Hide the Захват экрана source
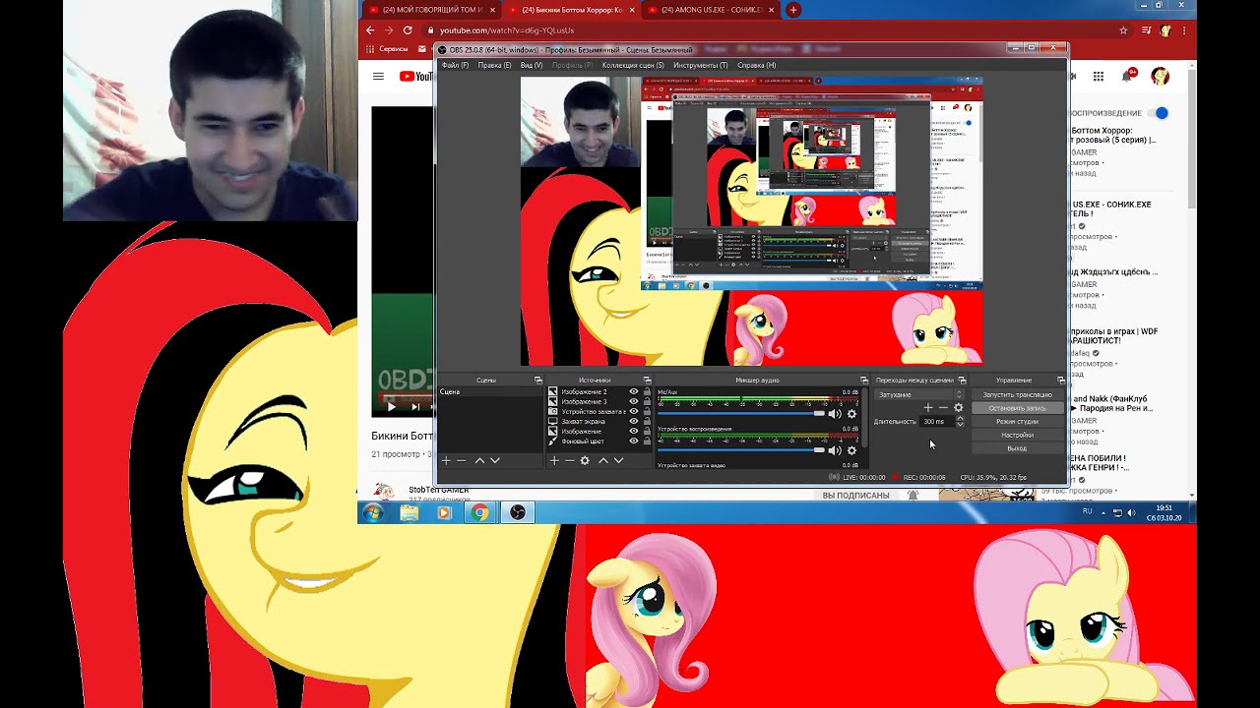 coord(634,421)
